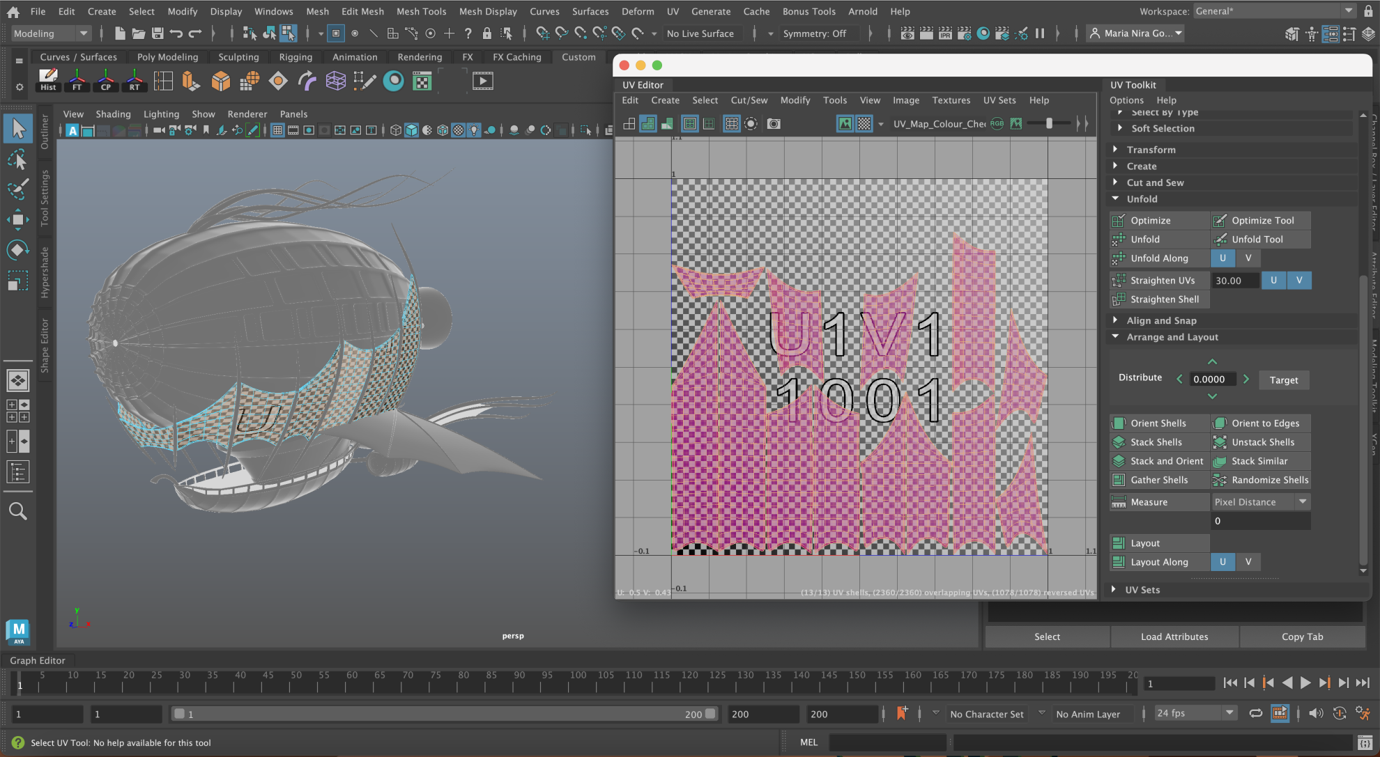Activate the Lasso selection tool
1380x757 pixels.
pyautogui.click(x=18, y=159)
